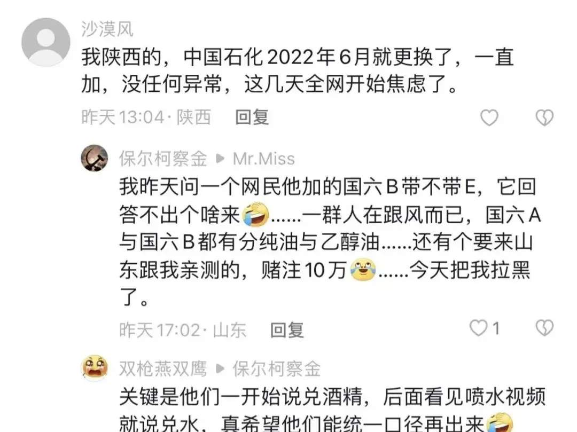
Task: Click 回复 under 沙漠风's comment
Action: pos(252,117)
